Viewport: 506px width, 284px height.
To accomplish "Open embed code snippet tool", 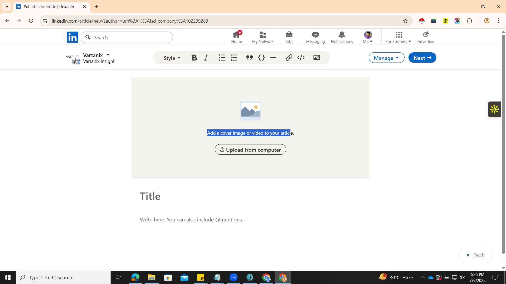I will (301, 58).
